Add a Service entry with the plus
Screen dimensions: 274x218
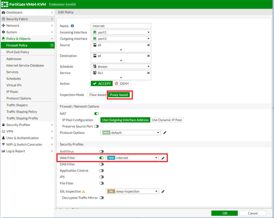tap(121, 78)
